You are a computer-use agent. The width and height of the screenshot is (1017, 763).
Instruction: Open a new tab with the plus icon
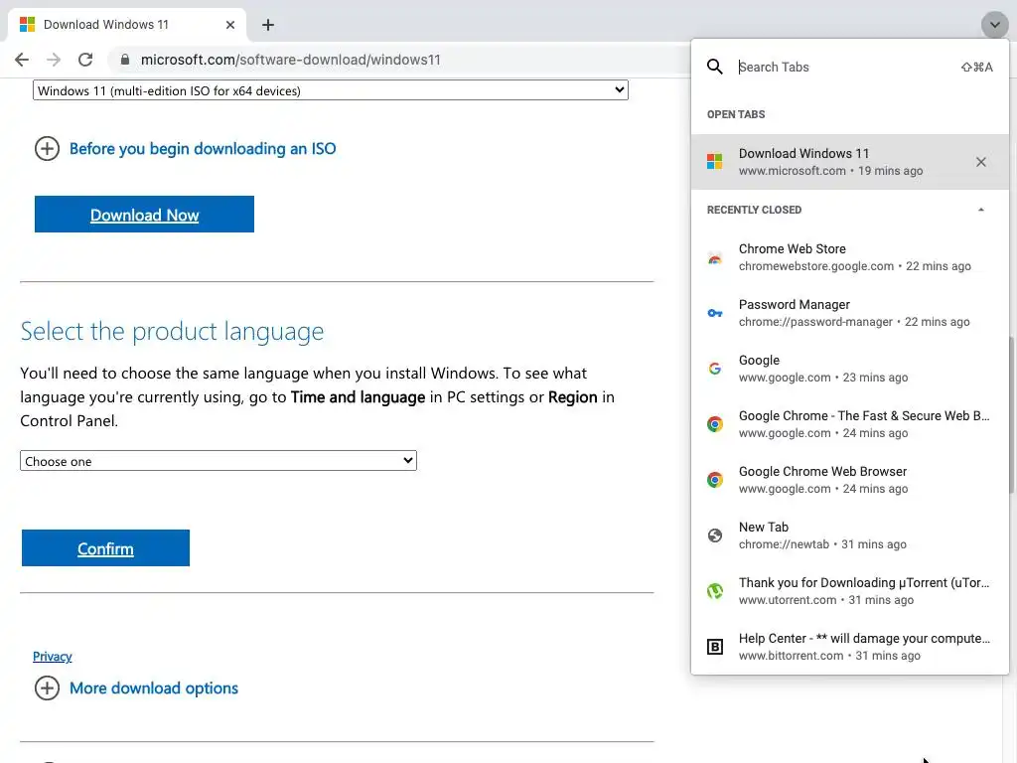tap(268, 25)
